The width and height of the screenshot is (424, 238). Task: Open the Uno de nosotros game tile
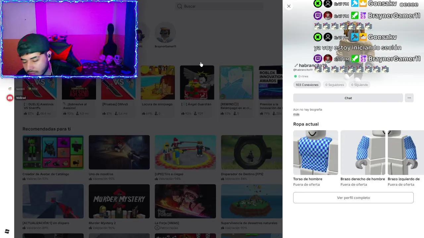[x=119, y=152]
